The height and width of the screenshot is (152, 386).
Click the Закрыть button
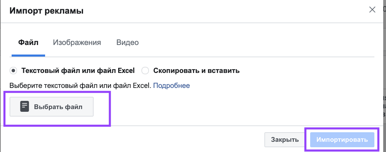point(285,140)
